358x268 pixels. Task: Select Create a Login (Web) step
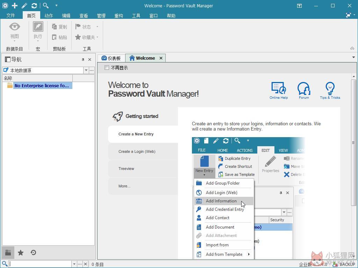(143, 151)
